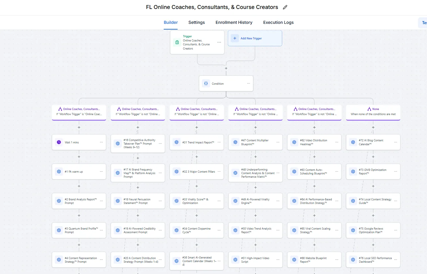427x274 pixels.
Task: Open the #51 High-Impact Video Script step
Action: [255, 260]
